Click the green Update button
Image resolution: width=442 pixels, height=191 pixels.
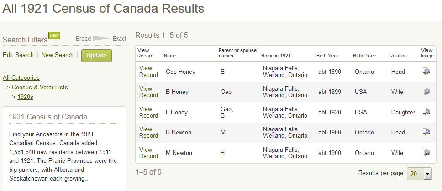tap(96, 56)
